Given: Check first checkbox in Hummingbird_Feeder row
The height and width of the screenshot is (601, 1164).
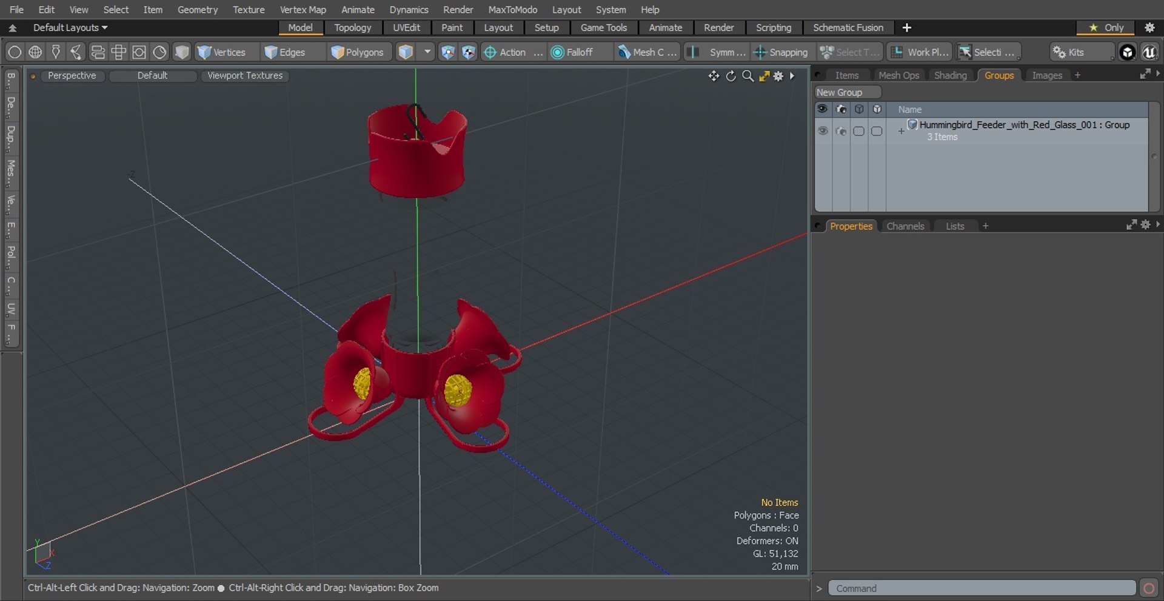Looking at the screenshot, I should click(858, 131).
